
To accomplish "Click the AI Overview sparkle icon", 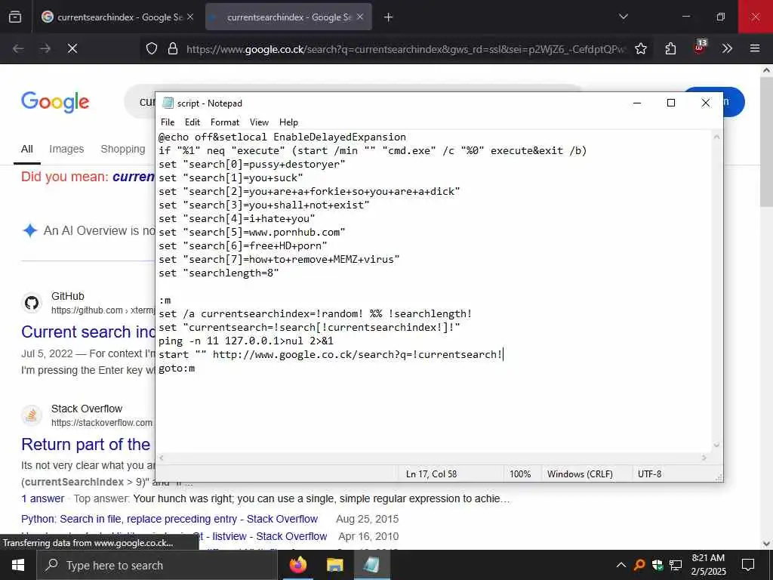I will (30, 230).
